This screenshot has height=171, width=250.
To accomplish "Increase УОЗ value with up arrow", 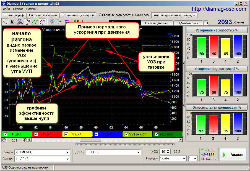I will click(x=168, y=151).
